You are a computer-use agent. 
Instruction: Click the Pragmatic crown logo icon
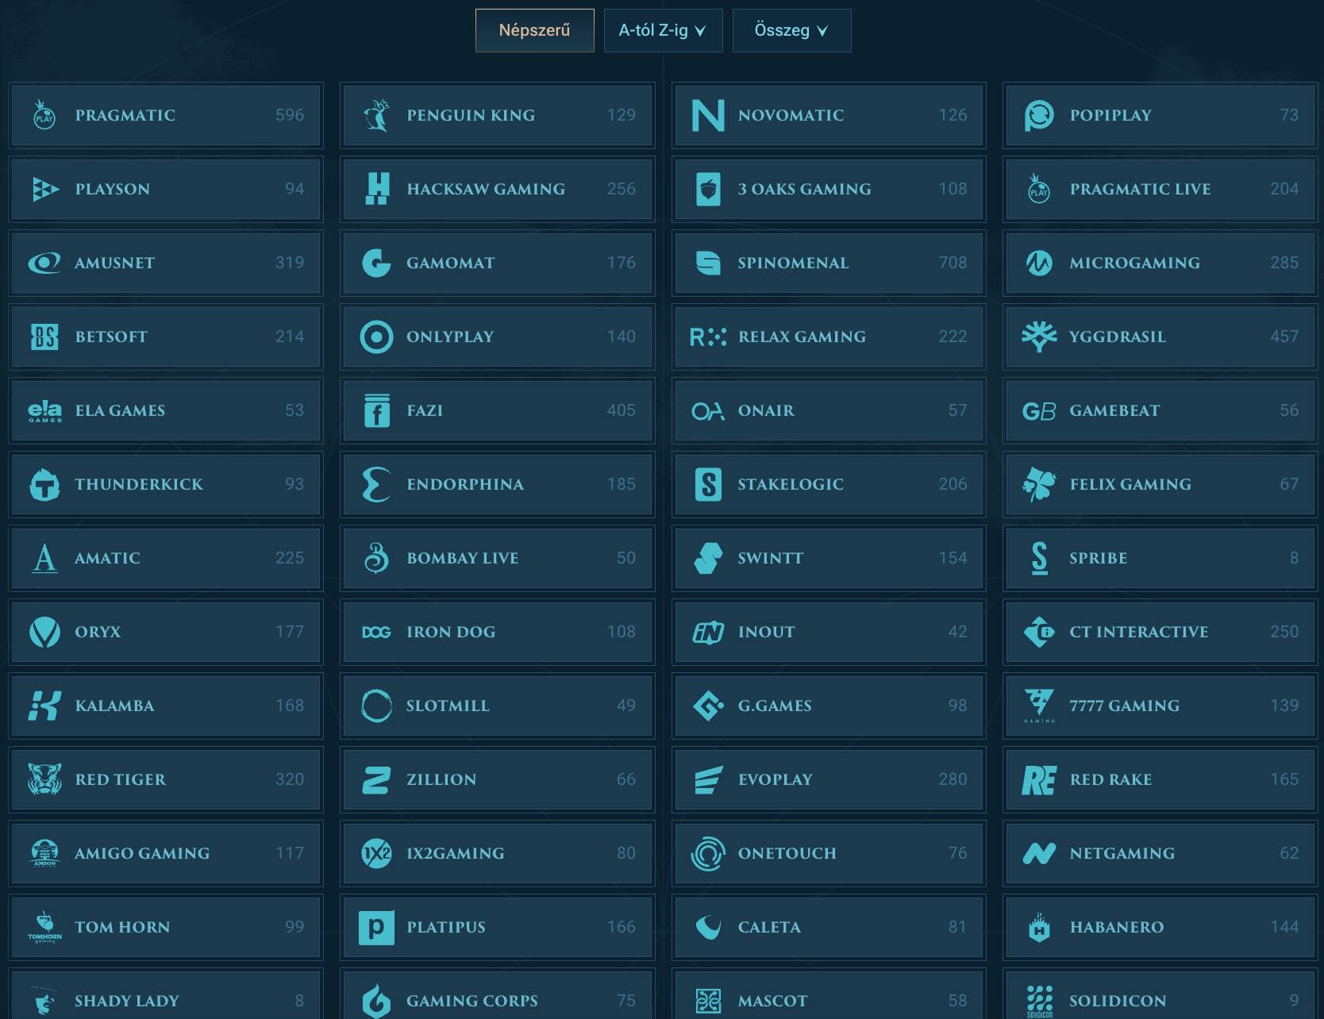click(44, 115)
